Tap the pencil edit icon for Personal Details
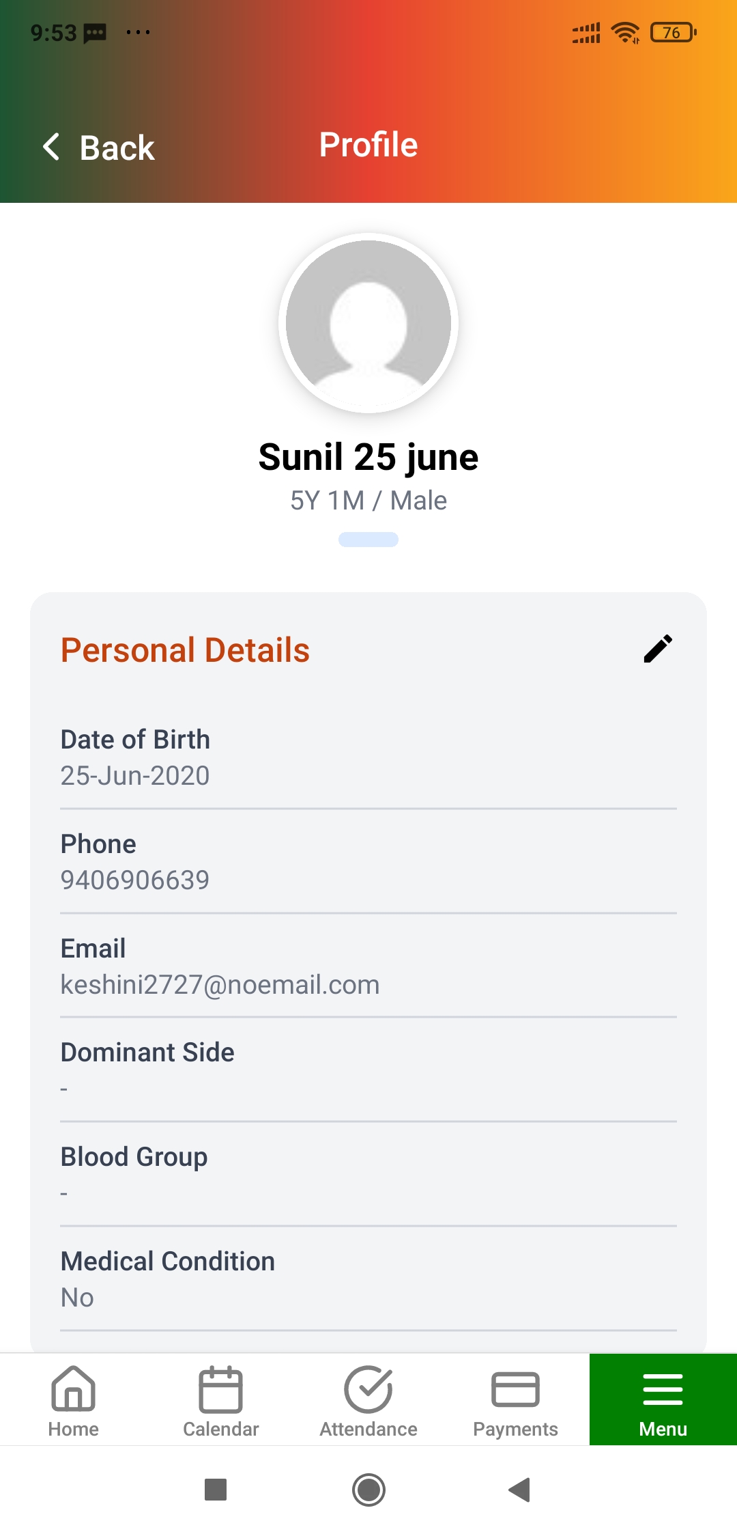Screen dimensions: 737x1534 coord(658,649)
